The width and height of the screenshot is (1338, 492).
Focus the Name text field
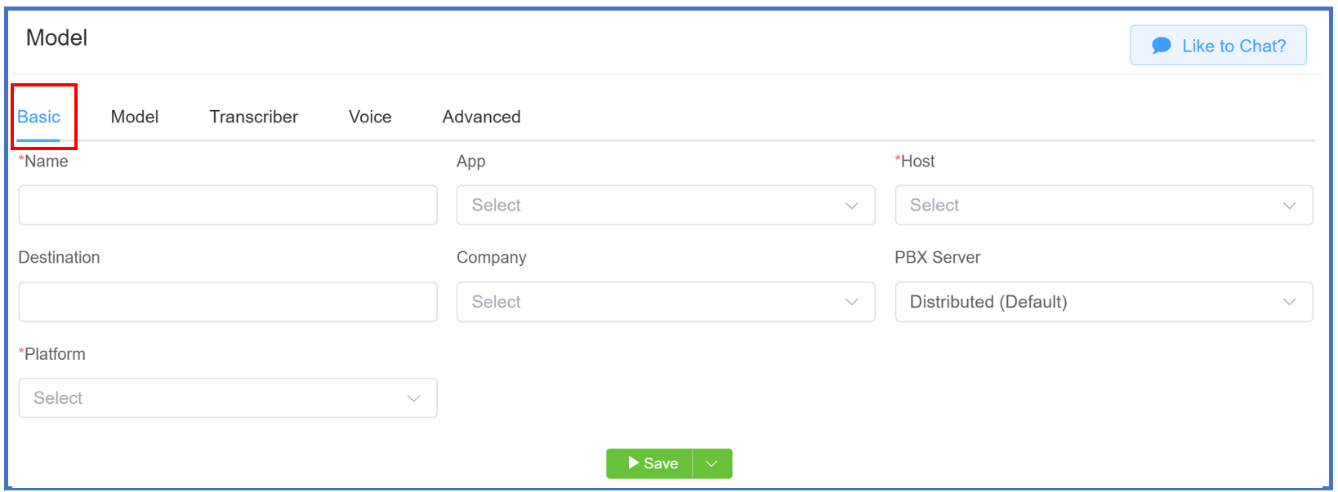[x=228, y=205]
